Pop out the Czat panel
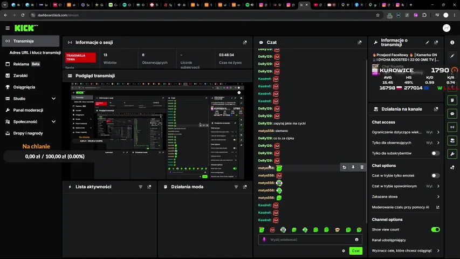Viewport: 460px width, 259px height. (359, 43)
